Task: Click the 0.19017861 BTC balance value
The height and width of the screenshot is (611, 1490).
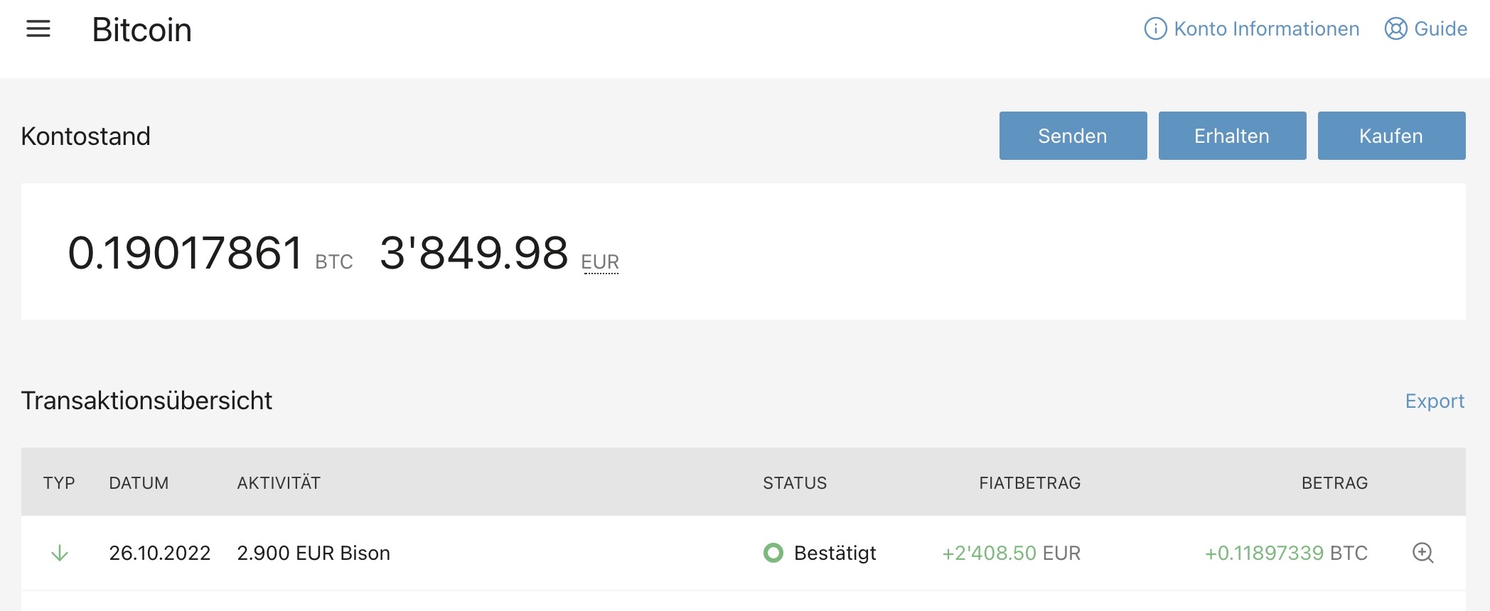Action: (x=186, y=253)
